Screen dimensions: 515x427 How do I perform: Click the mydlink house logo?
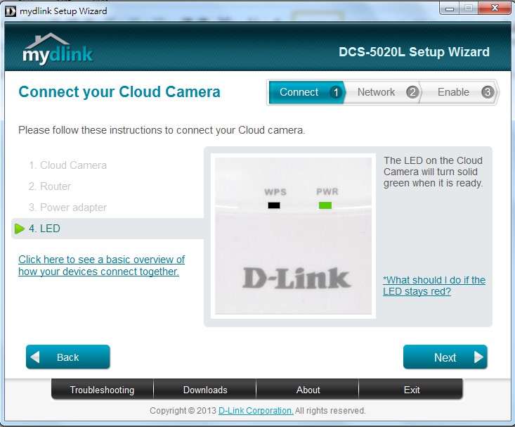[x=58, y=49]
